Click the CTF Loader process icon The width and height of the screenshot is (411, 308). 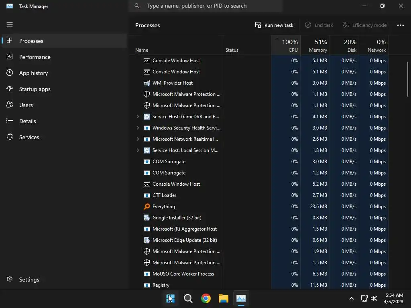[x=147, y=195]
